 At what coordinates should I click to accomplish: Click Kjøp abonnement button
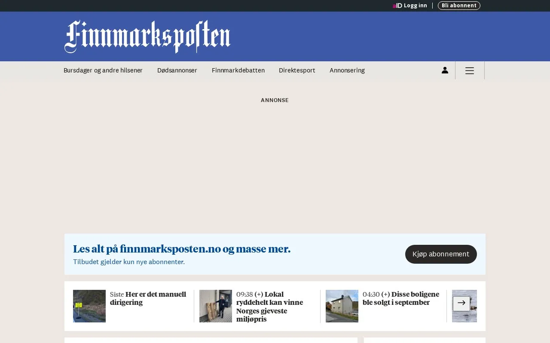pyautogui.click(x=441, y=254)
